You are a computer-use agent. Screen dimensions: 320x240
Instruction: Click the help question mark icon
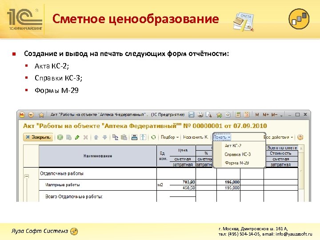(x=300, y=137)
